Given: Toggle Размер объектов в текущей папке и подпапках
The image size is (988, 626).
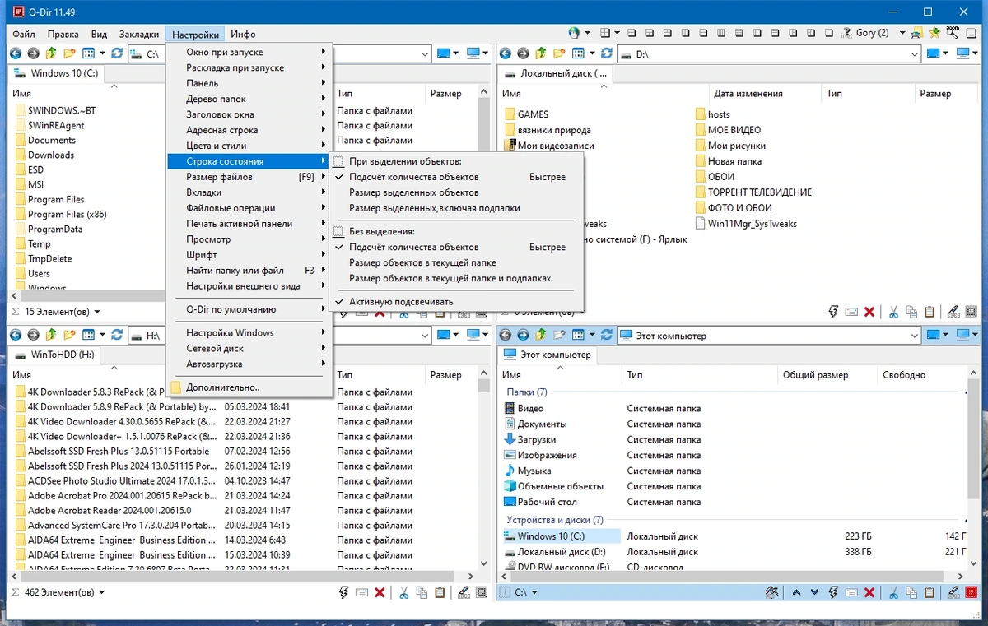Looking at the screenshot, I should pos(456,278).
